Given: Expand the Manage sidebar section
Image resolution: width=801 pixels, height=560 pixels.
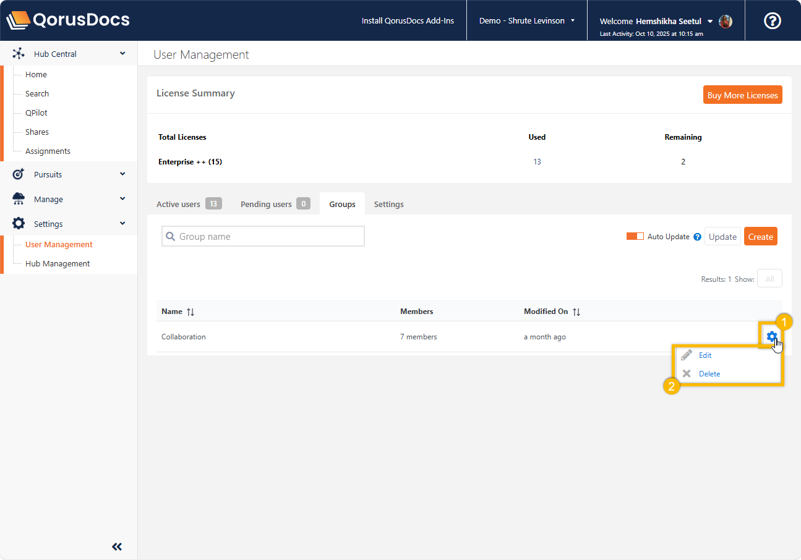Looking at the screenshot, I should [122, 199].
